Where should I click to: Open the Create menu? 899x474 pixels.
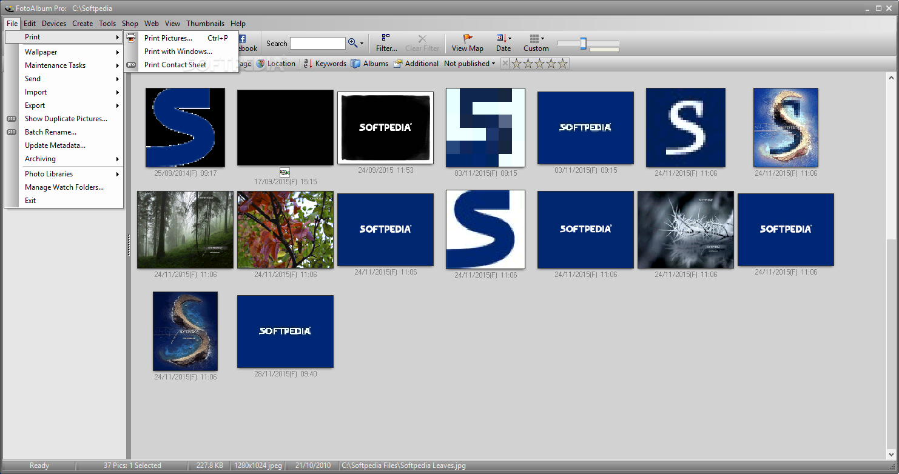(82, 24)
